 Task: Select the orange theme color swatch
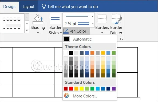point(92,53)
